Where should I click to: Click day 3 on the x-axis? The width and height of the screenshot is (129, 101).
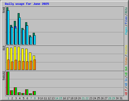[16, 98]
